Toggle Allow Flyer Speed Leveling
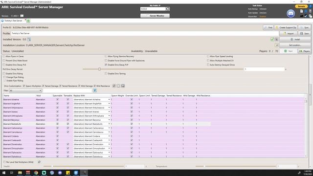Image resolution: width=313 pixels, height=176 pixels. tap(208, 57)
